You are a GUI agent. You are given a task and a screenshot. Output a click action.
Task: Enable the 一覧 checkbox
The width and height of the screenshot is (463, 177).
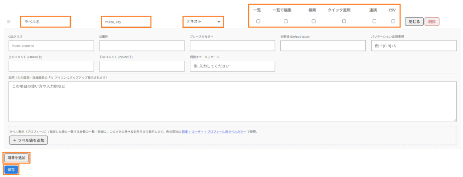[x=258, y=21]
